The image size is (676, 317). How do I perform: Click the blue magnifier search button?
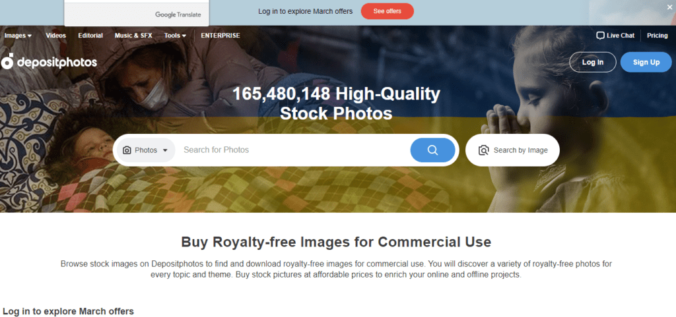tap(432, 150)
